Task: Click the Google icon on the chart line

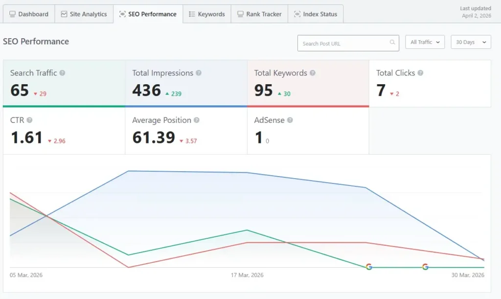Action: tap(368, 267)
